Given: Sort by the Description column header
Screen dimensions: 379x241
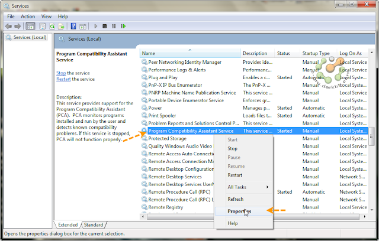Looking at the screenshot, I should (x=258, y=53).
